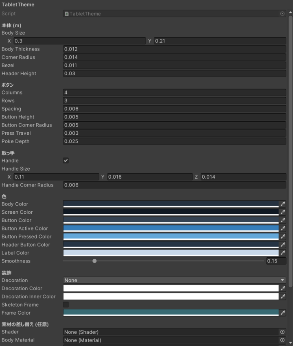Click the scrollbar down arrow
The image size is (293, 346).
click(x=291, y=342)
